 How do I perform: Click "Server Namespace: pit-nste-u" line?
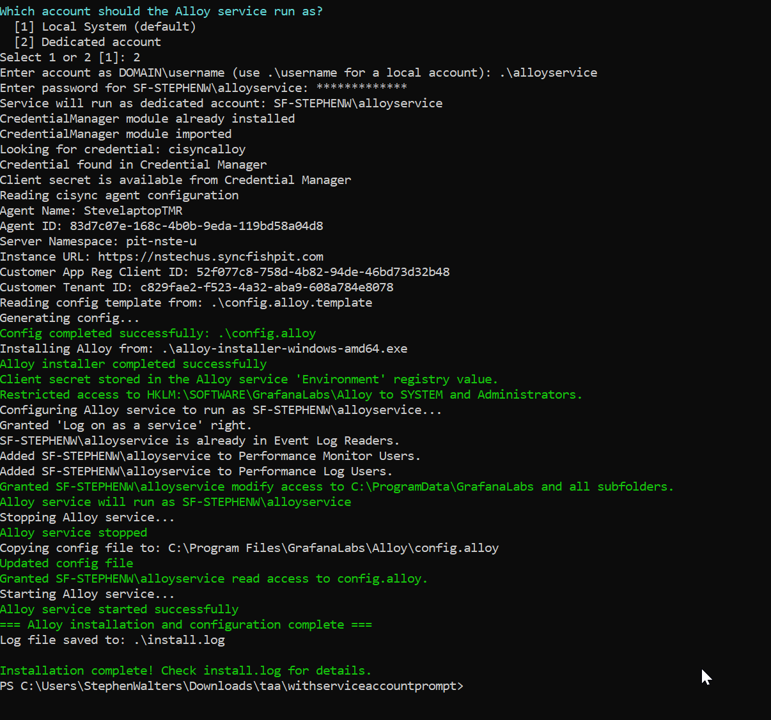pyautogui.click(x=98, y=241)
